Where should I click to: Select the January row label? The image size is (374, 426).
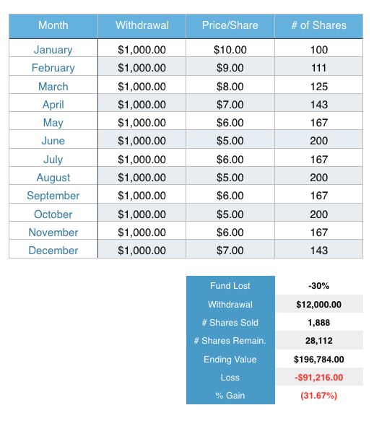tap(53, 50)
